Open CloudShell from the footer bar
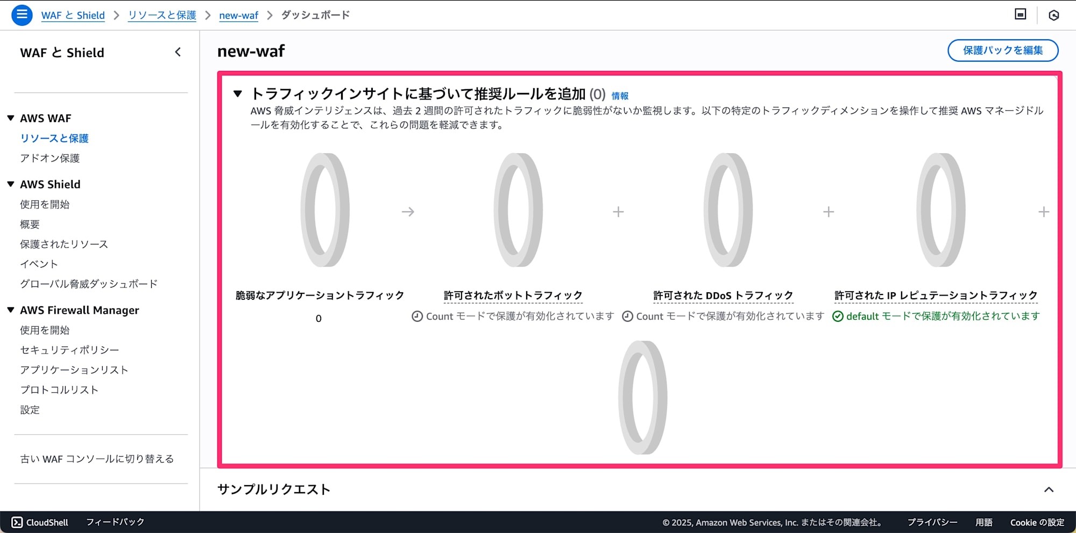This screenshot has height=533, width=1076. (x=40, y=522)
